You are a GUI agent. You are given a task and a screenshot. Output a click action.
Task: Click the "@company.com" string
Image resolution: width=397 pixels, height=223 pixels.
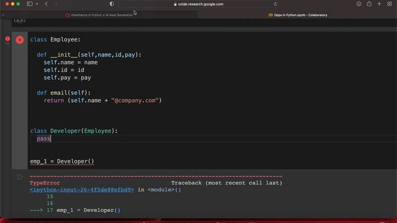tap(135, 100)
